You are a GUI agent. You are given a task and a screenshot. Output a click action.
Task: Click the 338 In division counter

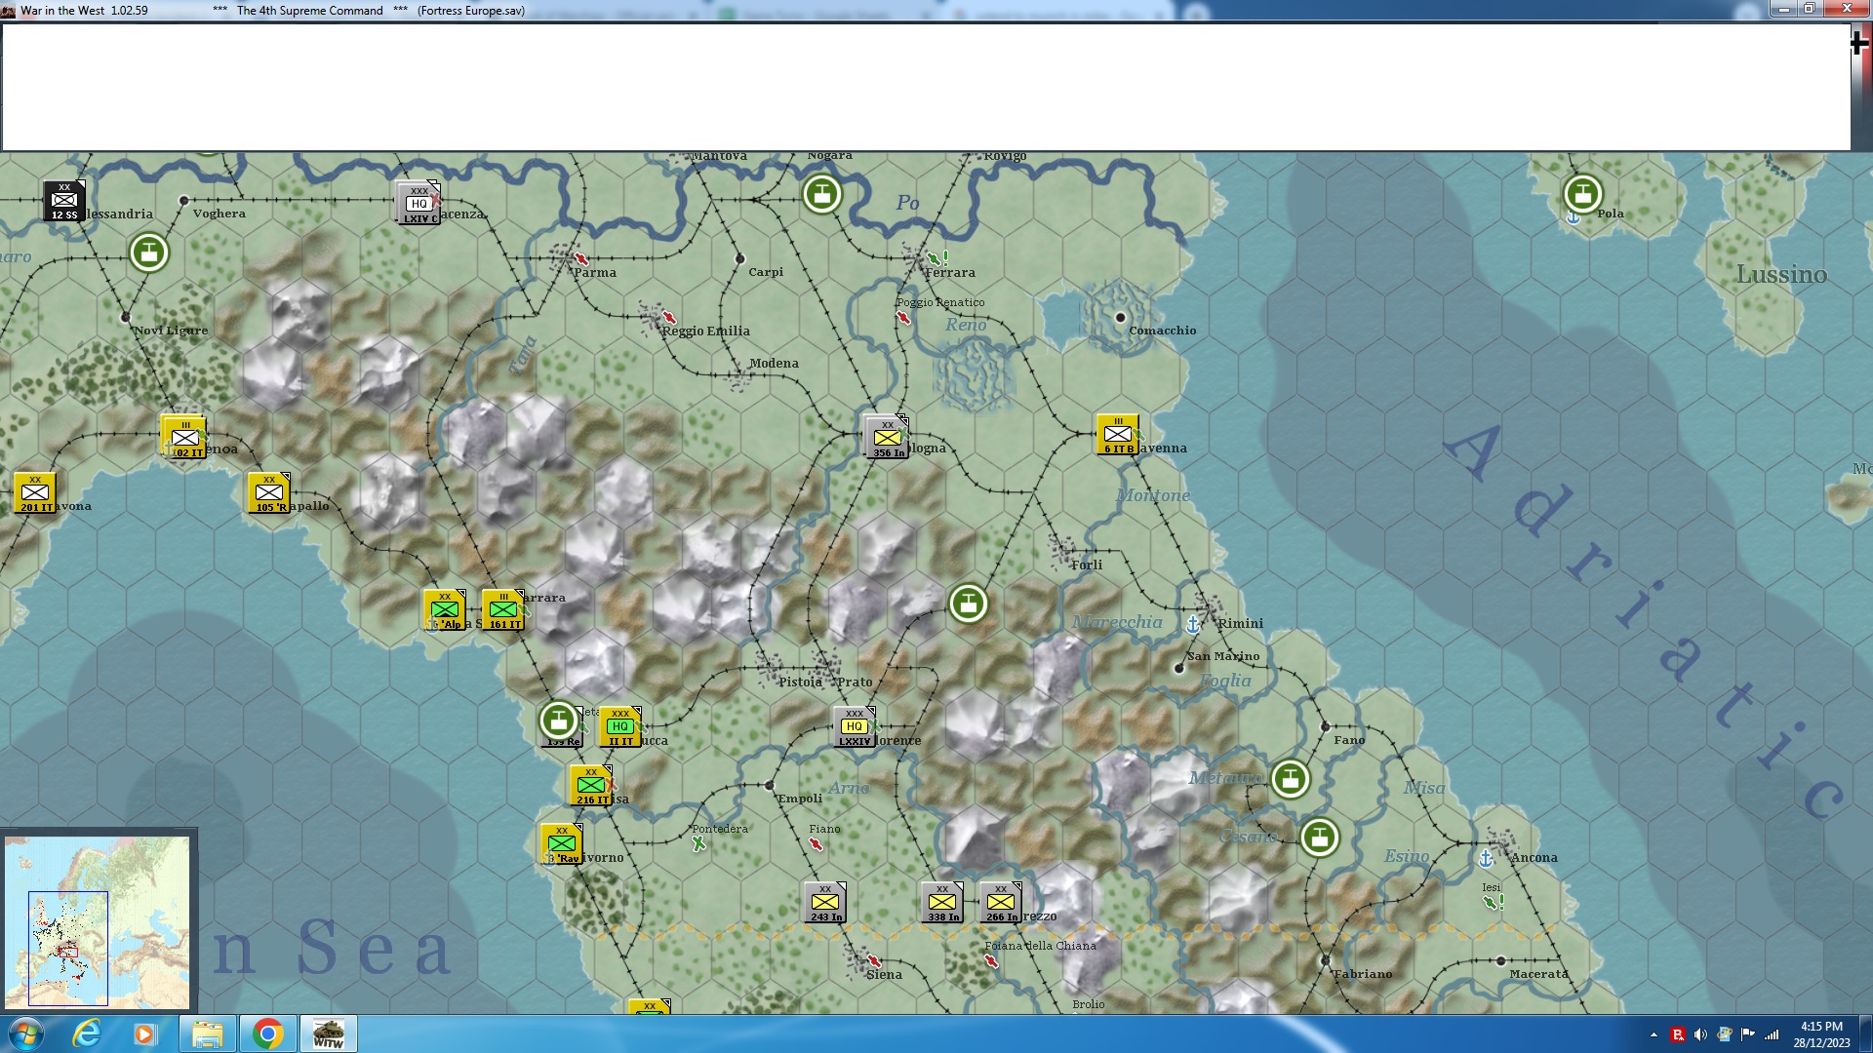point(942,903)
